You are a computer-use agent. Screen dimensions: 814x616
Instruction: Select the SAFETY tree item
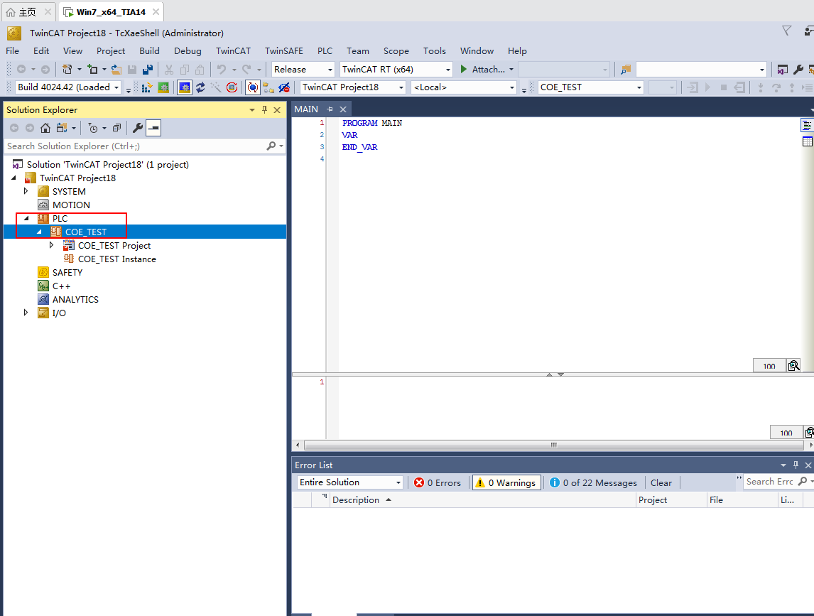tap(67, 272)
